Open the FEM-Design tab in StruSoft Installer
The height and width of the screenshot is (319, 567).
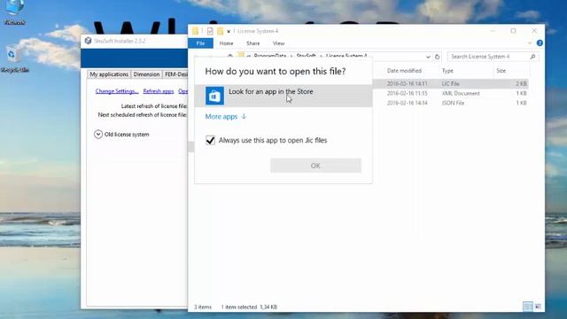point(175,74)
